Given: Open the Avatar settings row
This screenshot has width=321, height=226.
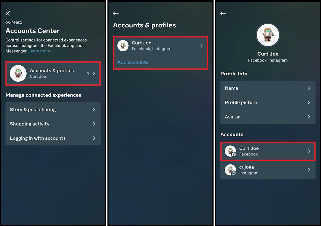Looking at the screenshot, I should 268,117.
